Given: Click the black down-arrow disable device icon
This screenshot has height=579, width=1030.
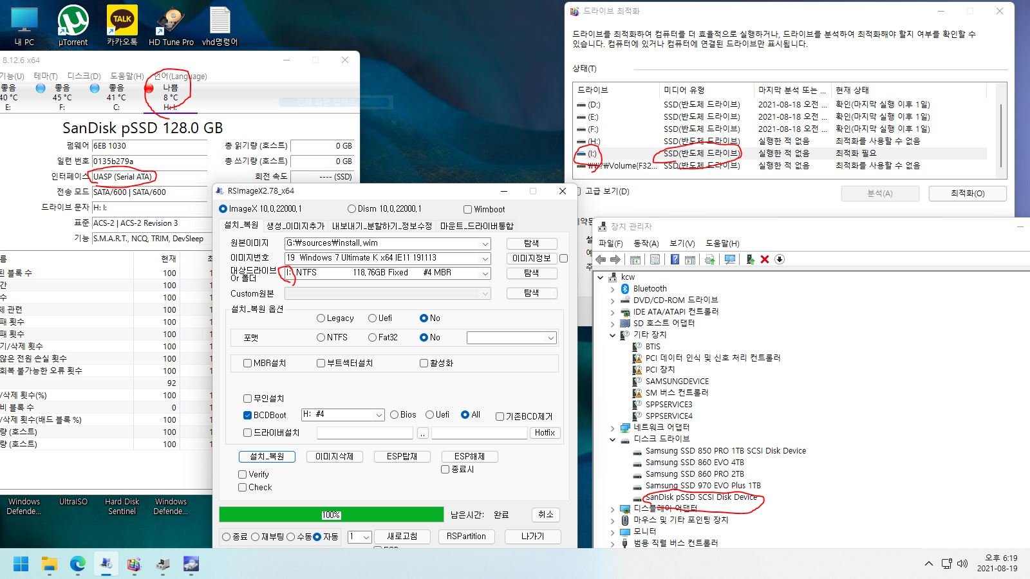Looking at the screenshot, I should point(780,259).
